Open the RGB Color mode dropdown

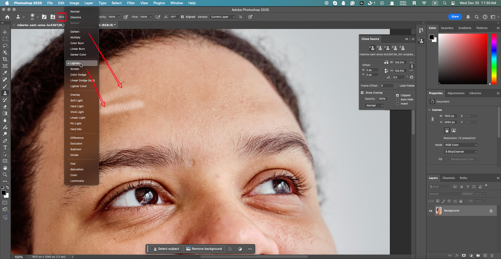461,145
